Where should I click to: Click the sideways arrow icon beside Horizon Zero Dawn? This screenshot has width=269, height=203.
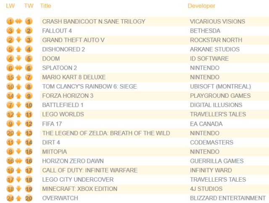[19, 161]
